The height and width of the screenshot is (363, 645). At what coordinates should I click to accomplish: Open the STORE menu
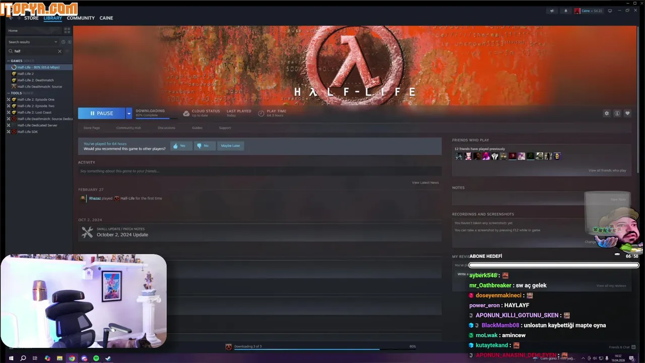pyautogui.click(x=31, y=18)
